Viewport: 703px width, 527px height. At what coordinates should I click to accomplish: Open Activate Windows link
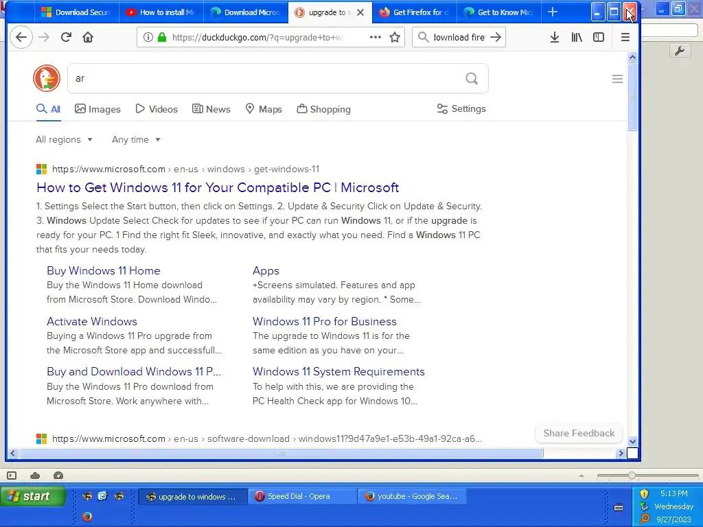coord(92,321)
